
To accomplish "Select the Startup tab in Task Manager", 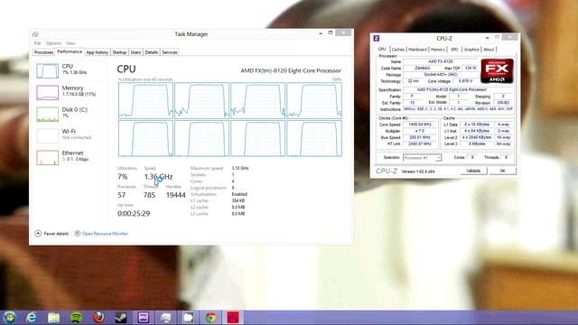I will pyautogui.click(x=119, y=52).
